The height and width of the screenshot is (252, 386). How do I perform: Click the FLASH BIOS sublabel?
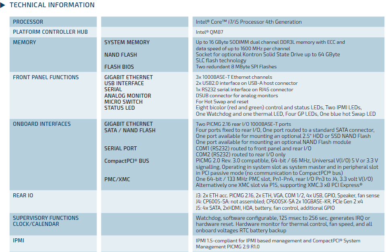(x=119, y=67)
